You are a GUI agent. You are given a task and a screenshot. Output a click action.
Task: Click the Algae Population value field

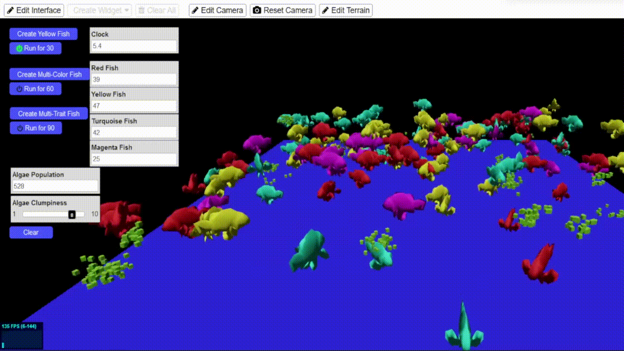coord(55,186)
